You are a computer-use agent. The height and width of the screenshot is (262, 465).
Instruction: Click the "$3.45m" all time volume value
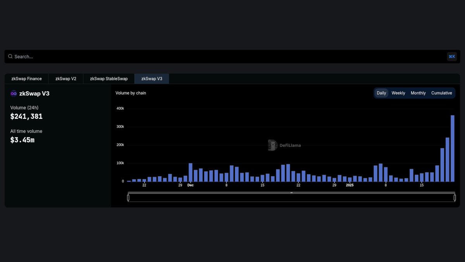(x=22, y=140)
